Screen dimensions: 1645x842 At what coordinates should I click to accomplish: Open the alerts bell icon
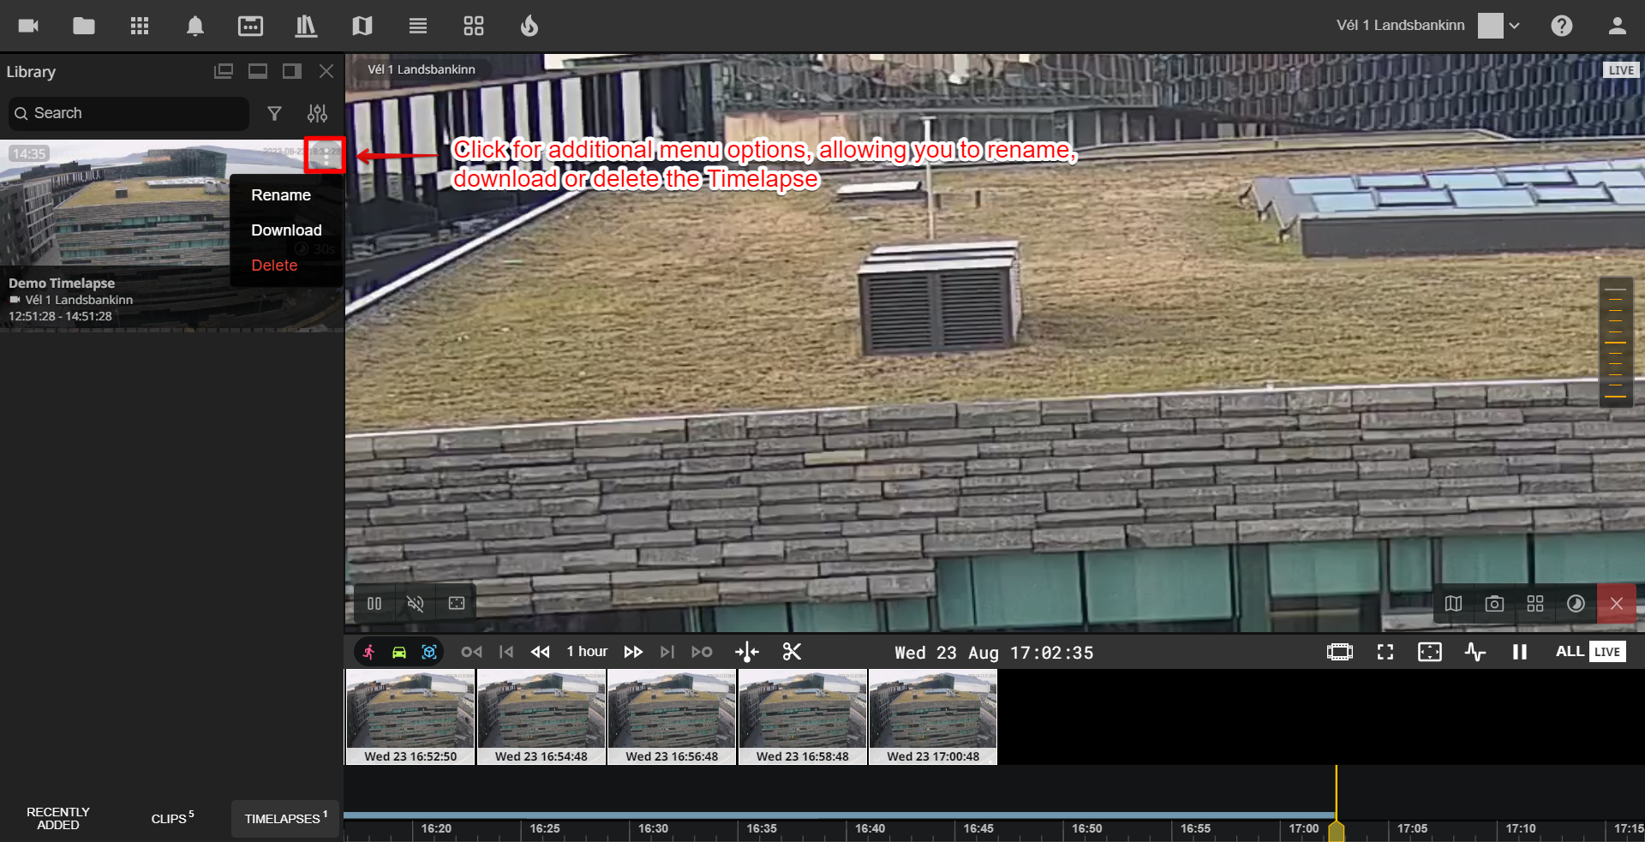coord(195,26)
